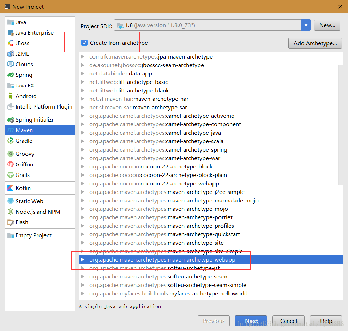Screen dimensions: 348x331
Task: Open the Project SDK dropdown arrow
Action: pyautogui.click(x=306, y=25)
